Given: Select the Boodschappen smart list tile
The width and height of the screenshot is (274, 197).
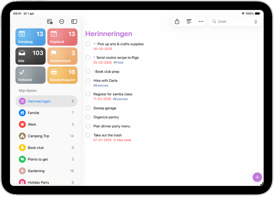Looking at the screenshot, I should (x=62, y=75).
